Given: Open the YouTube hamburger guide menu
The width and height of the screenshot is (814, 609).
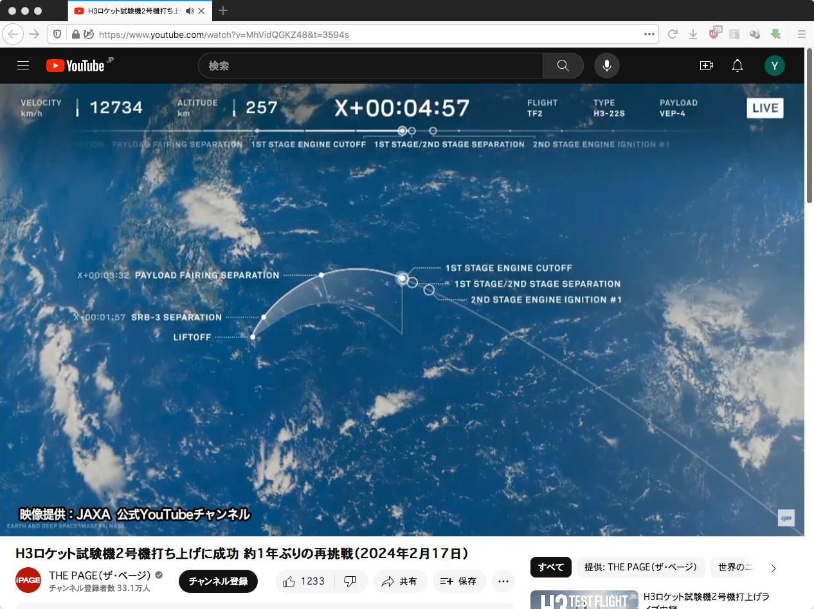Looking at the screenshot, I should [x=23, y=66].
